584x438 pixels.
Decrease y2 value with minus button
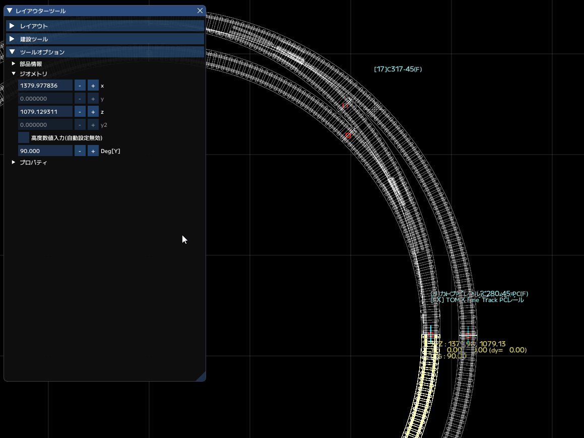[x=80, y=125]
